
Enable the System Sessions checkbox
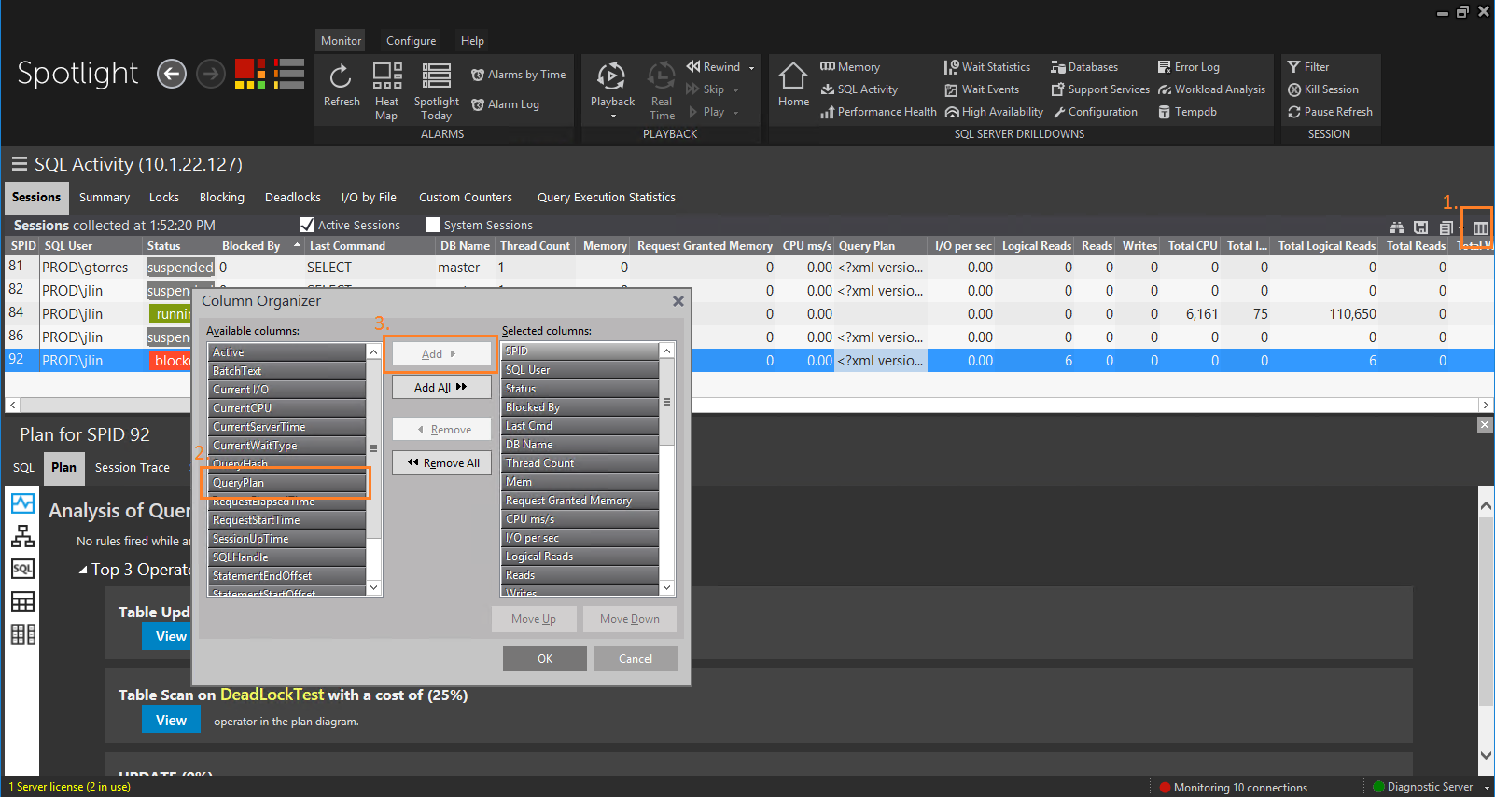433,225
